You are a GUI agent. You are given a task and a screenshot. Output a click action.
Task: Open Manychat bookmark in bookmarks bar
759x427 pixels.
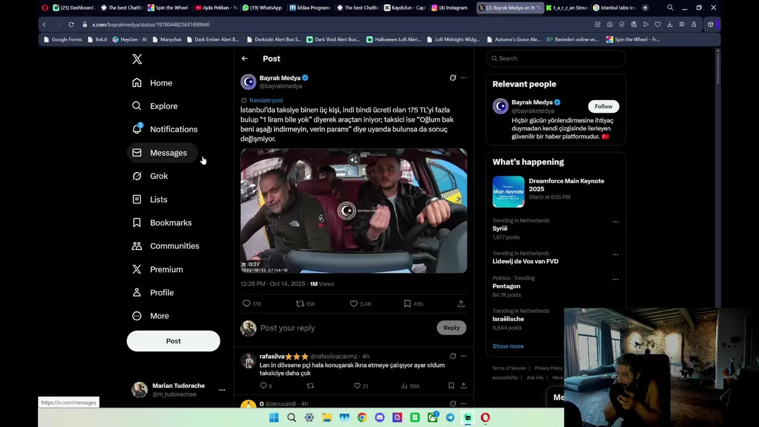coord(167,40)
